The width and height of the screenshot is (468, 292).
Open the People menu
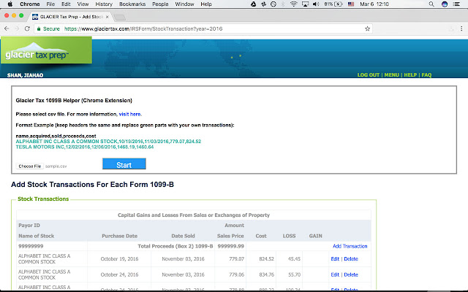[x=160, y=4]
